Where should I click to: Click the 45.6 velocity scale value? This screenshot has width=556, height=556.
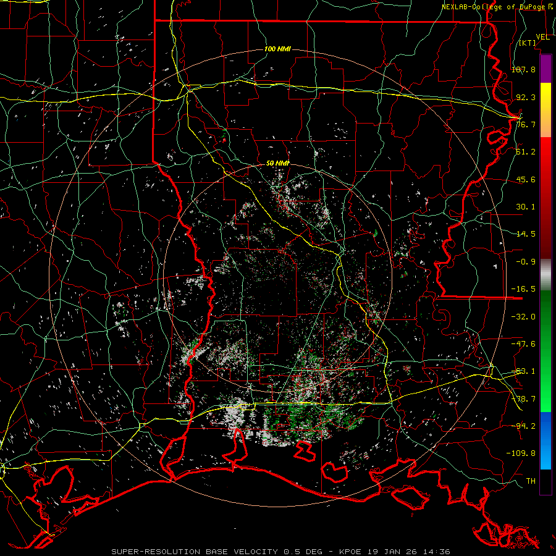(x=526, y=179)
